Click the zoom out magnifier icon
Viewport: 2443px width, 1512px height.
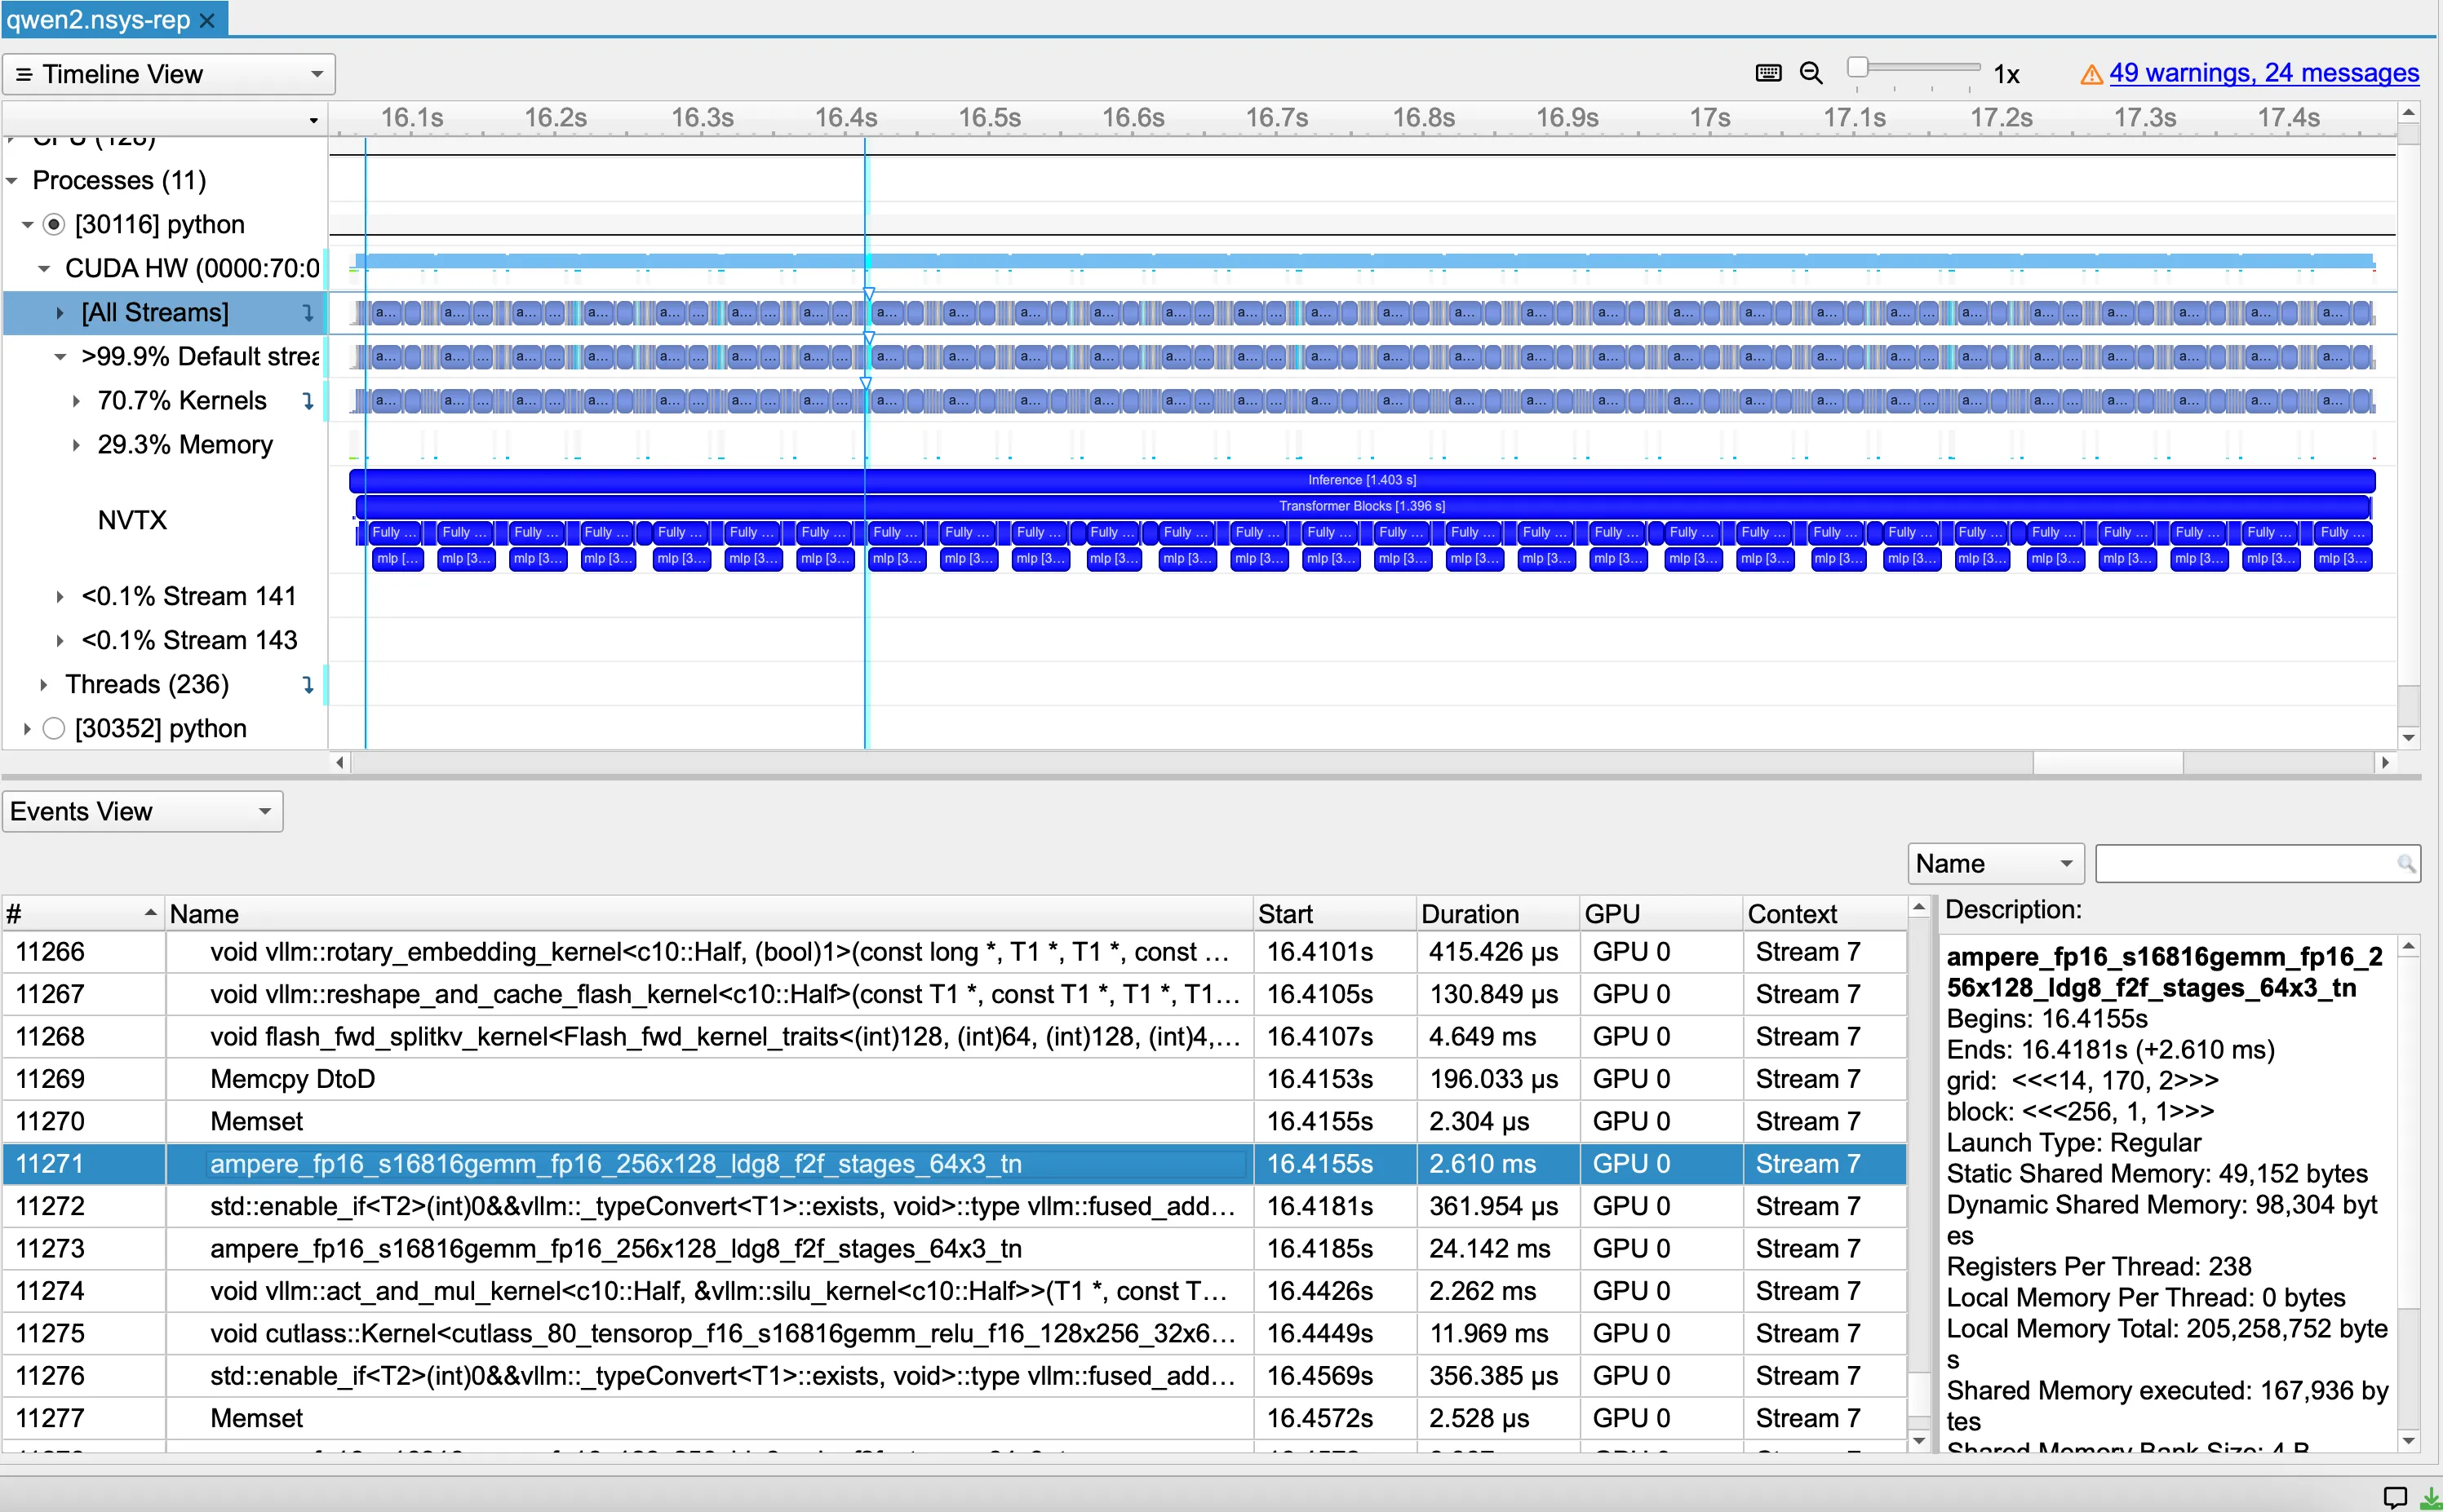1811,73
